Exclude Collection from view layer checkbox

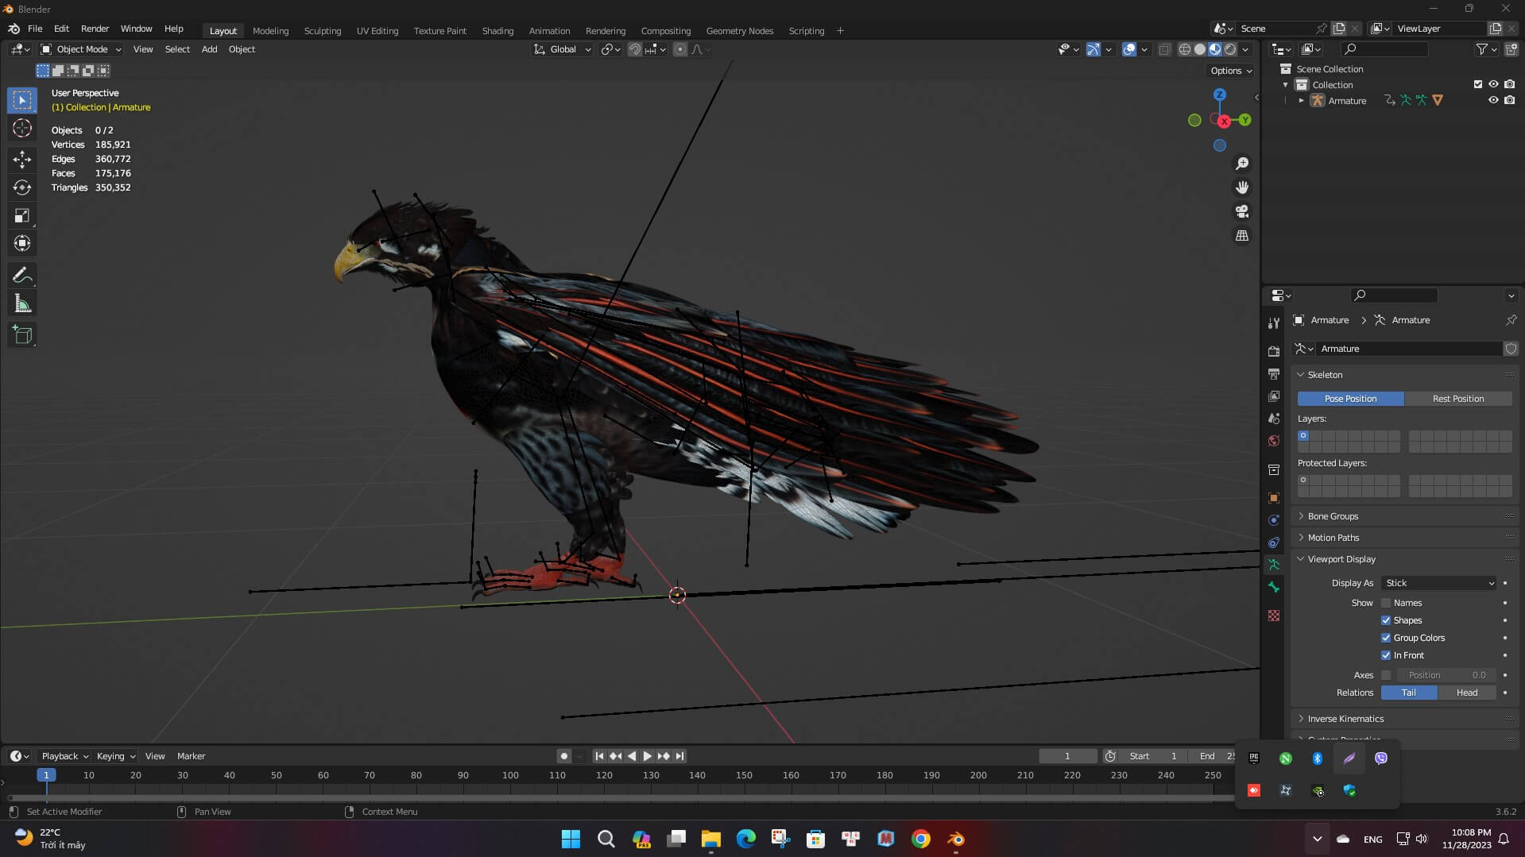[1478, 84]
